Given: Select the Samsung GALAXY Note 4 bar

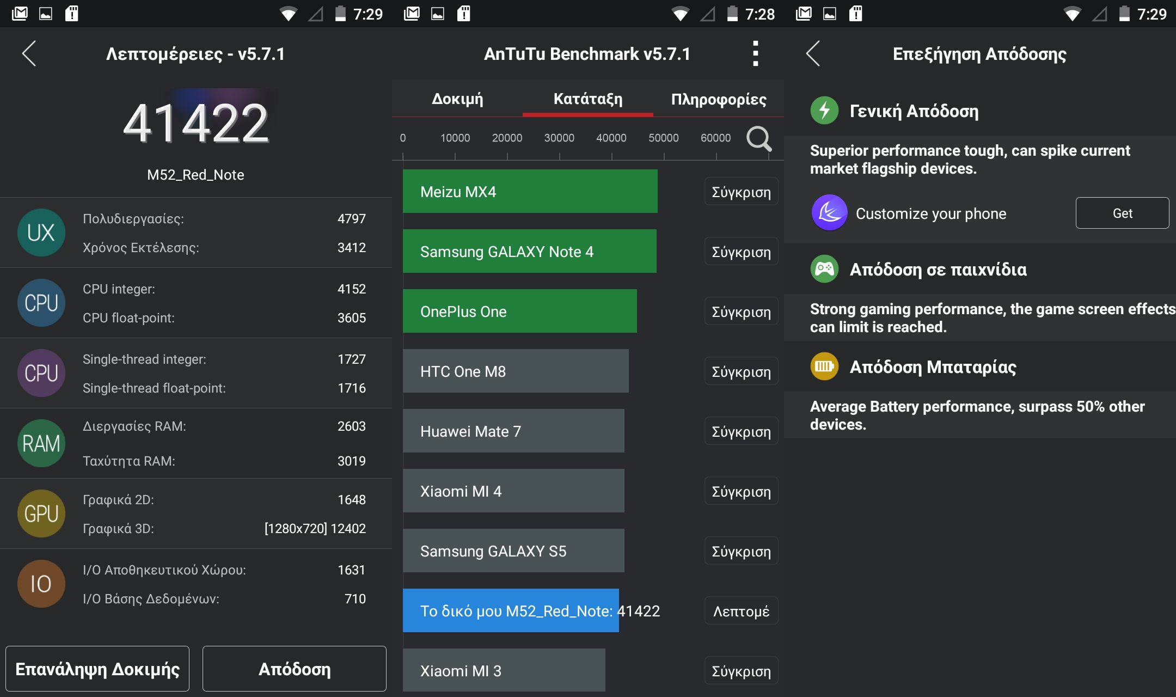Looking at the screenshot, I should [530, 251].
